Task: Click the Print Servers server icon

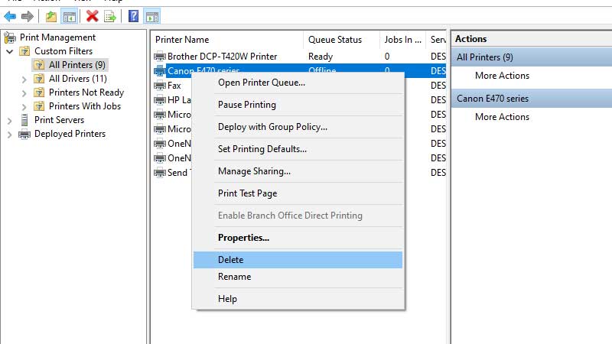Action: [x=24, y=120]
